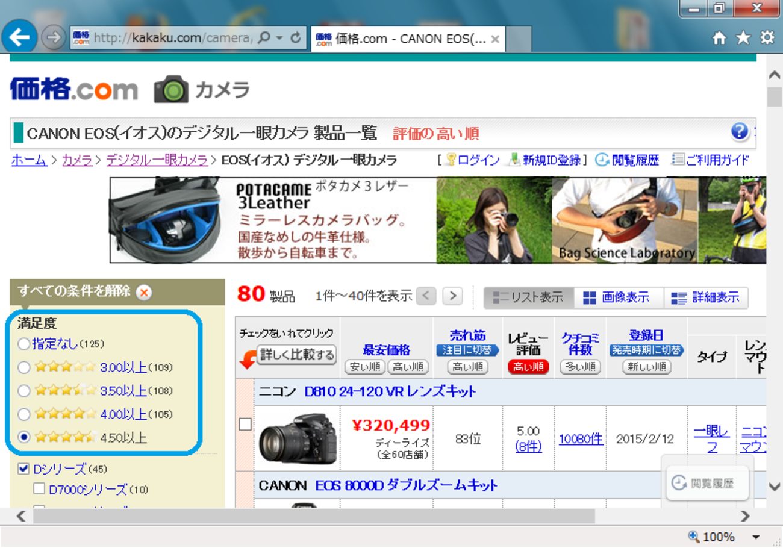
Task: Click the ¥320,499 price
Action: click(x=391, y=426)
